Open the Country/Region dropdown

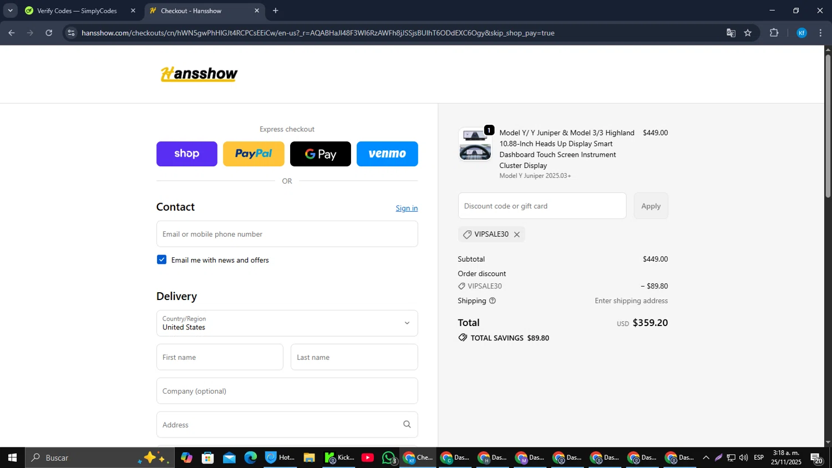click(287, 323)
